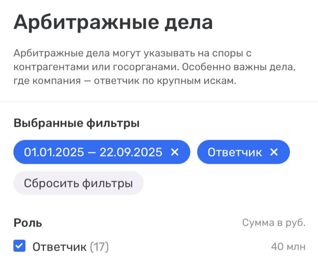This screenshot has height=268, width=318.
Task: Click the Ответчик label beside the checkbox
Action: click(60, 247)
